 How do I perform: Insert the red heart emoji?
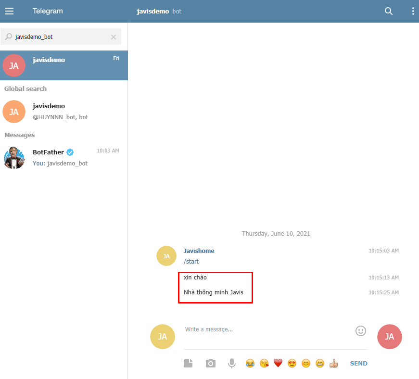click(x=278, y=363)
